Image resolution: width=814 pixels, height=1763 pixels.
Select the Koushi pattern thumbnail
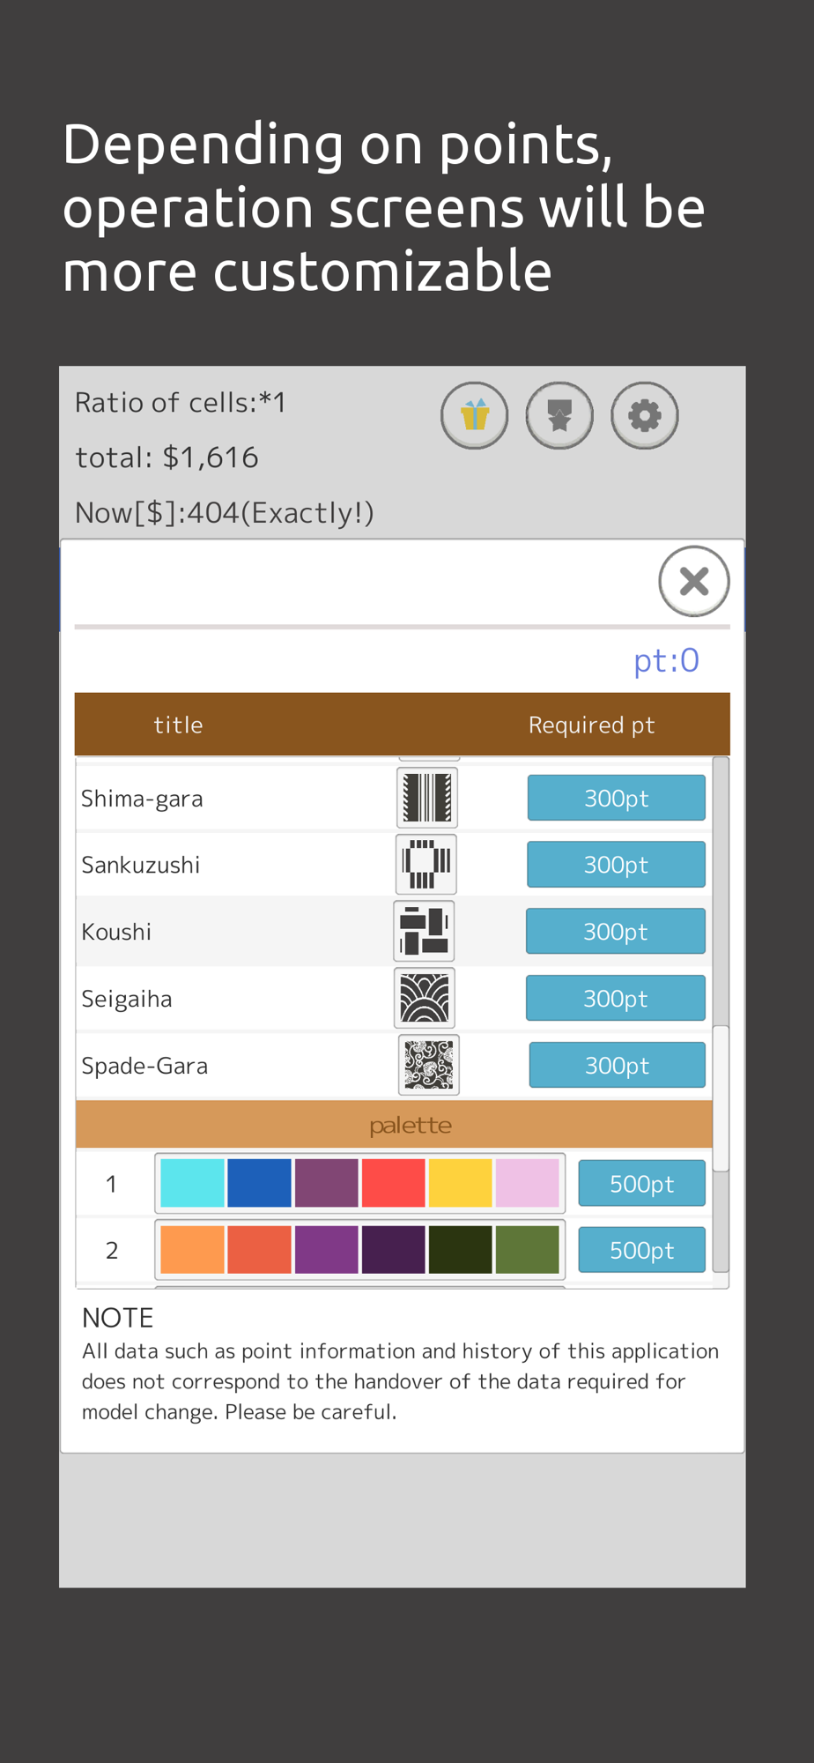tap(425, 932)
